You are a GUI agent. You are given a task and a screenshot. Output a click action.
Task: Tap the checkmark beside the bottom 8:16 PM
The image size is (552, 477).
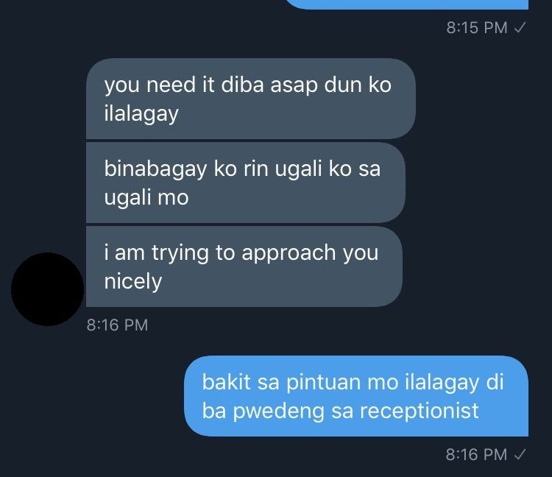tap(520, 454)
